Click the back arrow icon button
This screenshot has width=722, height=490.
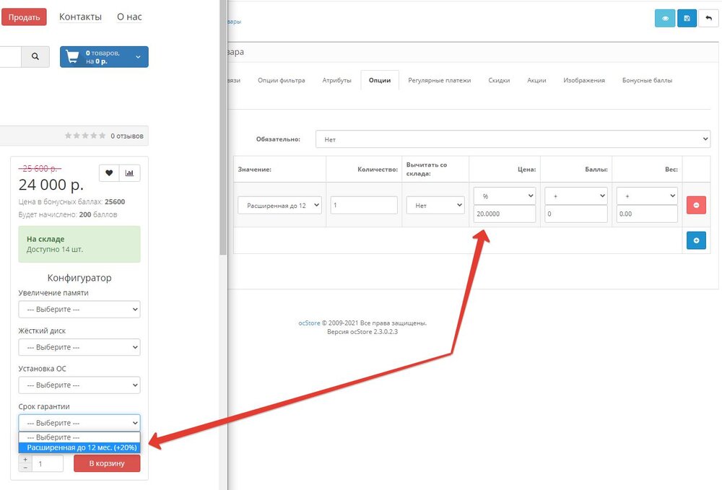coord(708,18)
